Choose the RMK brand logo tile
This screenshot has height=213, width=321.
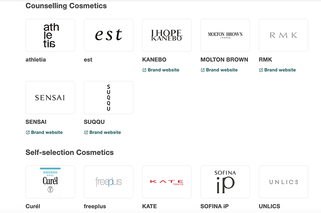click(284, 35)
